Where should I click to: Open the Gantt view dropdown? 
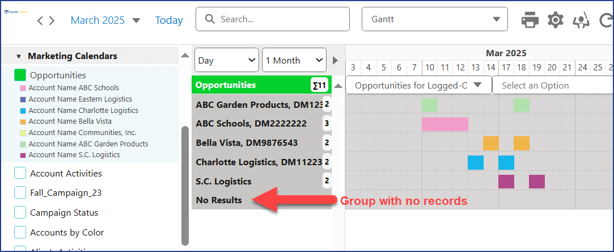point(435,19)
